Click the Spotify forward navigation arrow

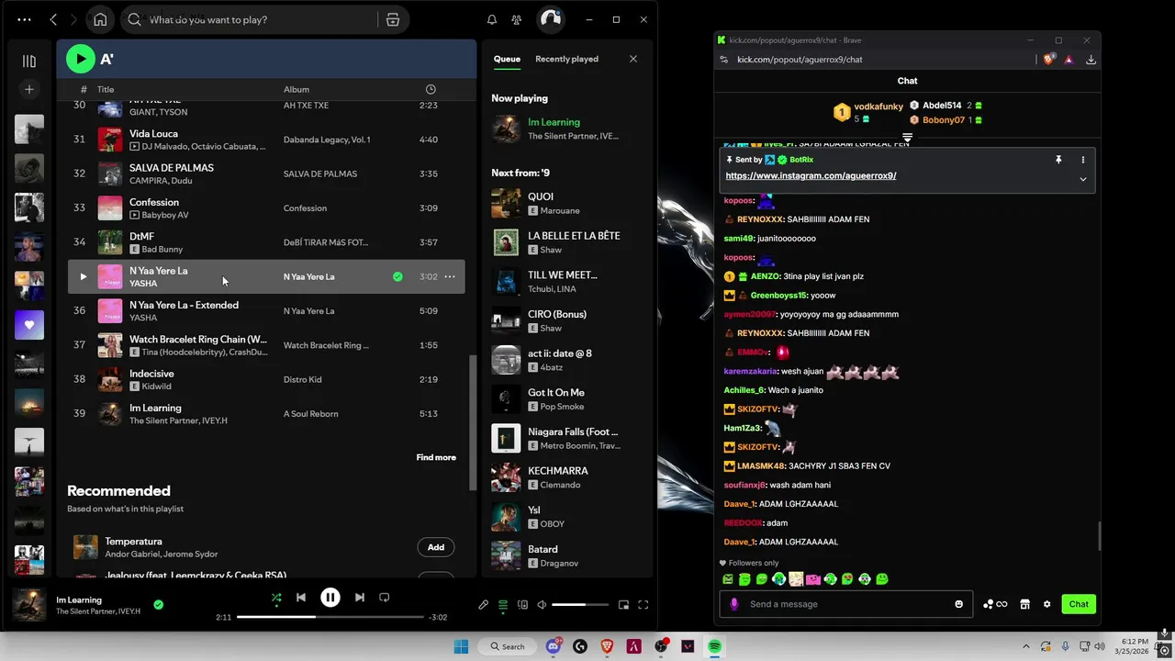pos(73,19)
